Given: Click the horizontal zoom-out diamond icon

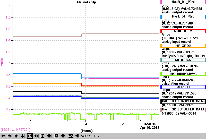Looking at the screenshot, I should [36, 136].
